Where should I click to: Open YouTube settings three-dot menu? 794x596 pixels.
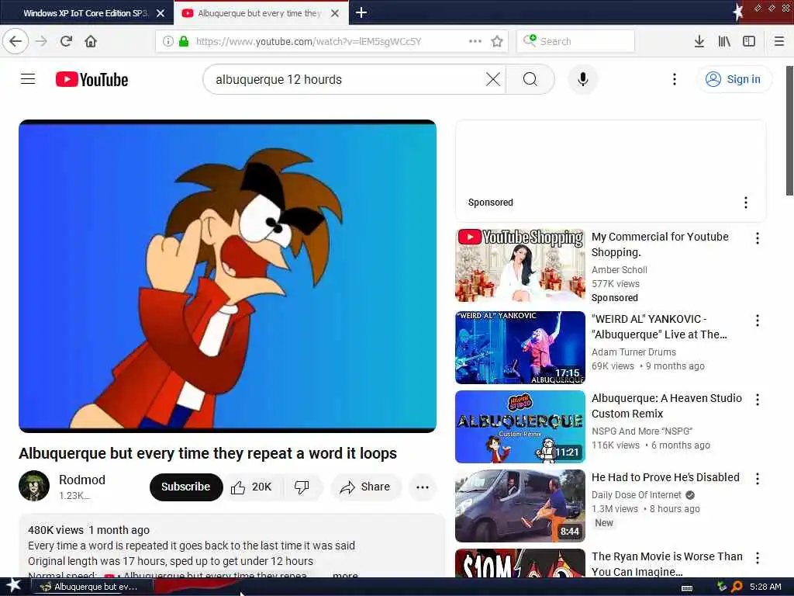[674, 79]
